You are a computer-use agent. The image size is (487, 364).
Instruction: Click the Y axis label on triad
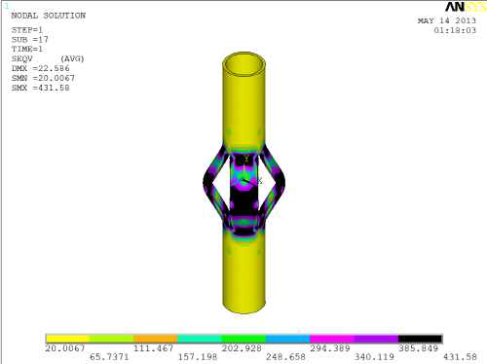(246, 159)
